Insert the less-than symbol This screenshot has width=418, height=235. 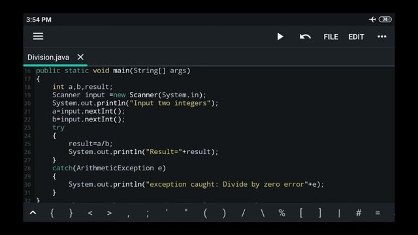90,213
